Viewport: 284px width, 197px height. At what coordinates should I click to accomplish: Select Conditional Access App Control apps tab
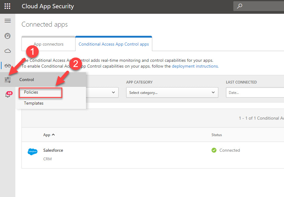(x=114, y=43)
